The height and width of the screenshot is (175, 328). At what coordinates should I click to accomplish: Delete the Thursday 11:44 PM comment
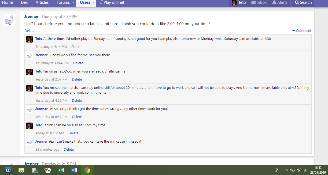click(78, 63)
